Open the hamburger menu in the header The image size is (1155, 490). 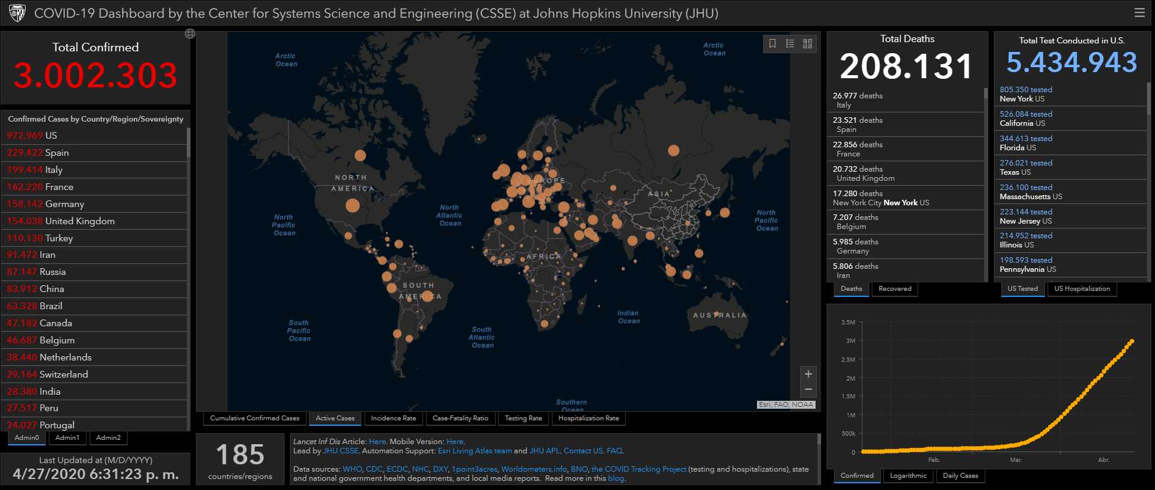[x=1139, y=13]
